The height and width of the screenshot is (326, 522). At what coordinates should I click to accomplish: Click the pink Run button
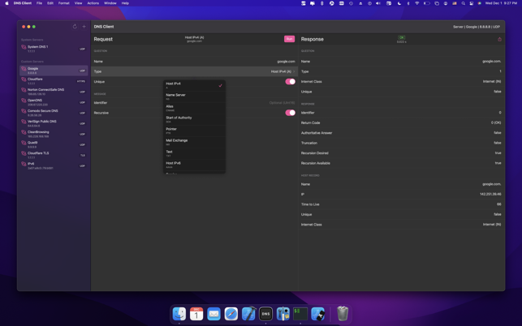(x=289, y=39)
